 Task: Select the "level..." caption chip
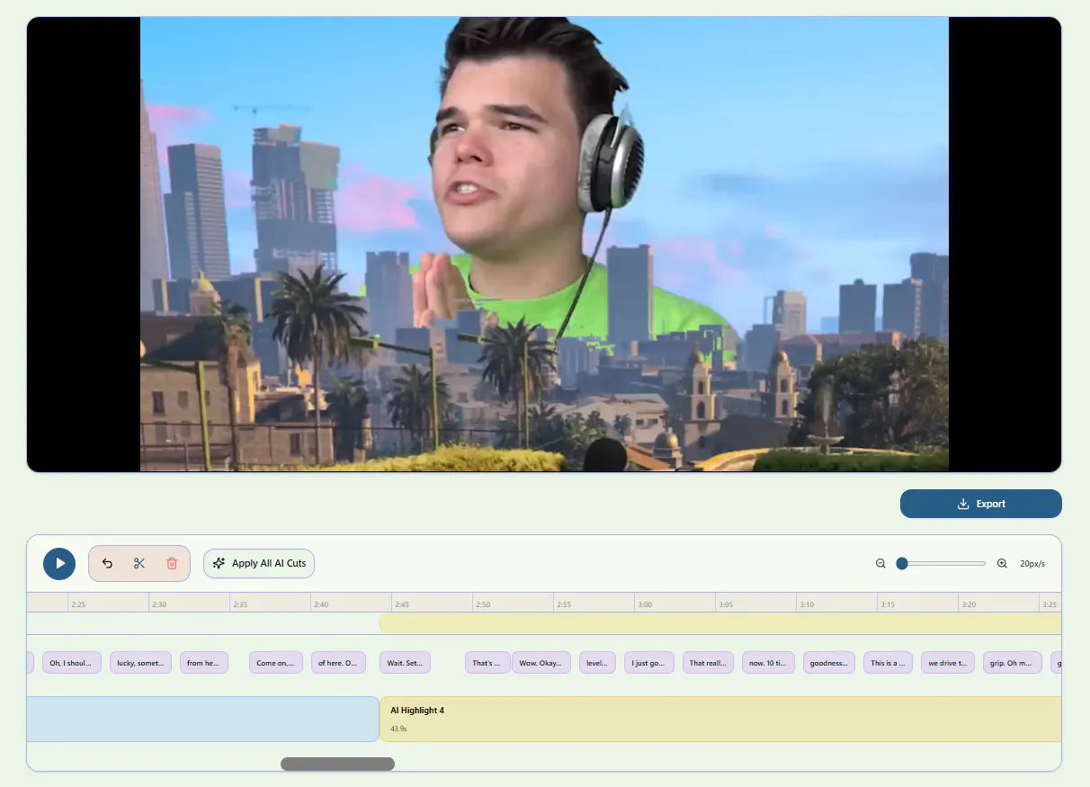coord(597,663)
